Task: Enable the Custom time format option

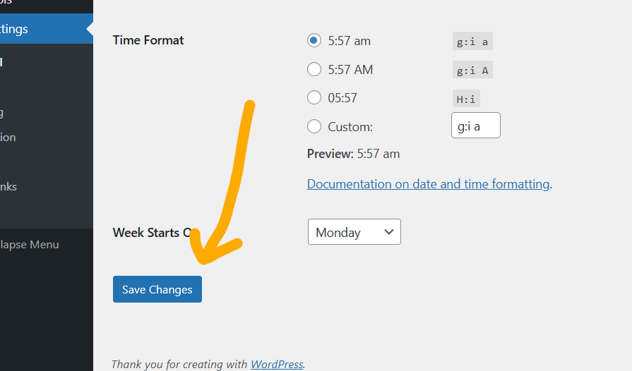Action: (x=314, y=127)
